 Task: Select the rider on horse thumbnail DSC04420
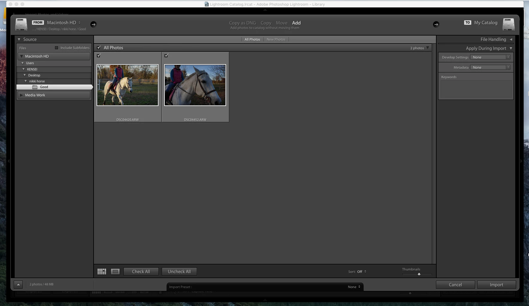pos(127,85)
